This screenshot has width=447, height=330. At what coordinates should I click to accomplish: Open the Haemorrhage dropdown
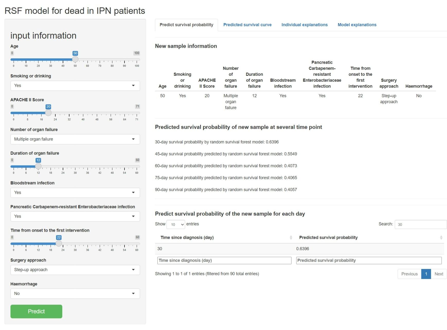coord(75,294)
